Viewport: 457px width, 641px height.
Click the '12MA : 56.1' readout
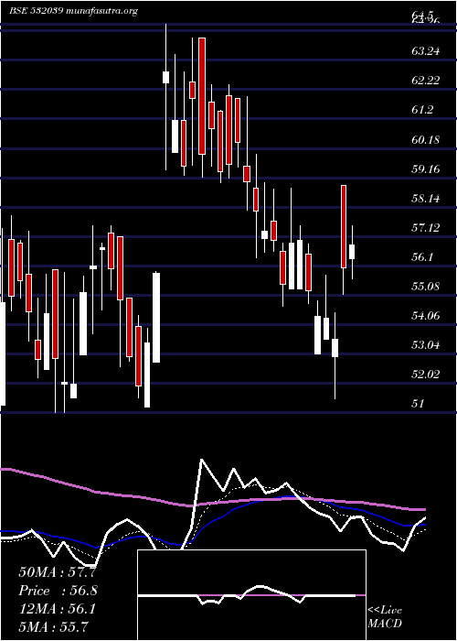pos(58,609)
